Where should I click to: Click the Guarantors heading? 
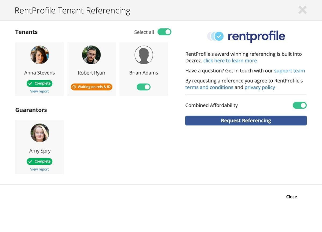click(x=31, y=110)
